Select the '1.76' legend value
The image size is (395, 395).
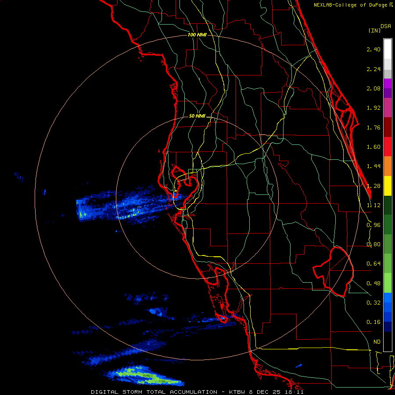click(373, 127)
